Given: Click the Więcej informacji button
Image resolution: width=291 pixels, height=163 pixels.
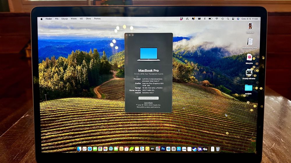Looking at the screenshot, I should [x=148, y=98].
